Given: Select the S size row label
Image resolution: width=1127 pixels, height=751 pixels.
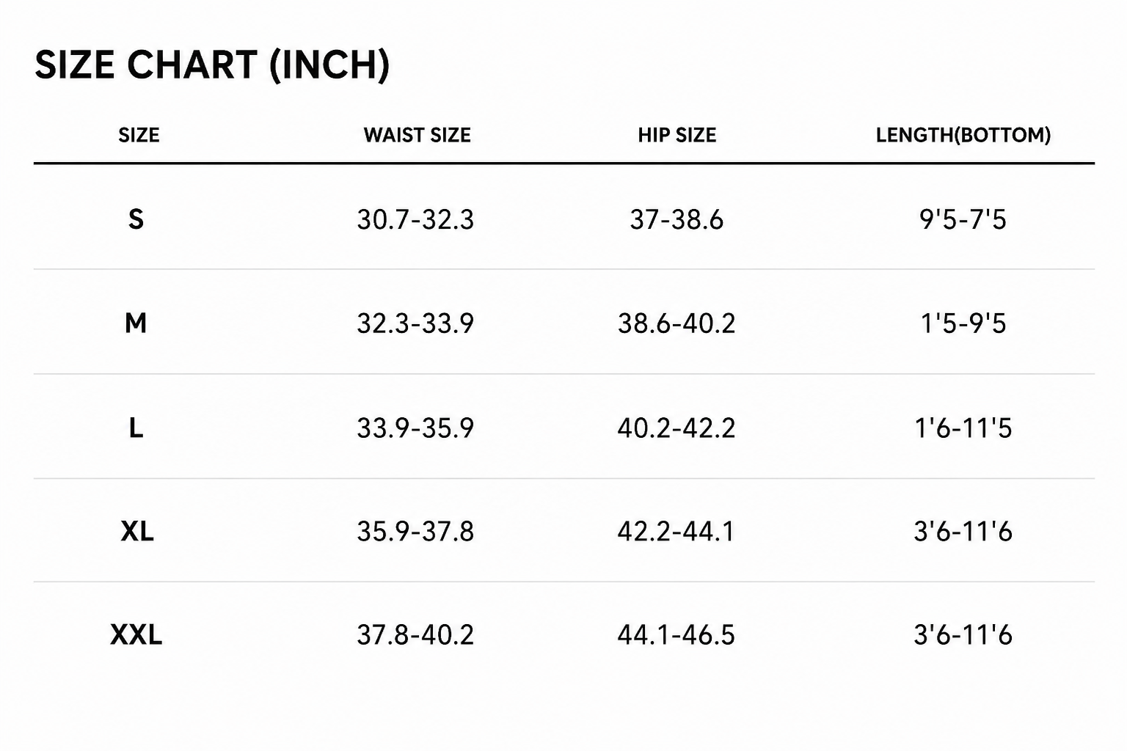Looking at the screenshot, I should (136, 219).
